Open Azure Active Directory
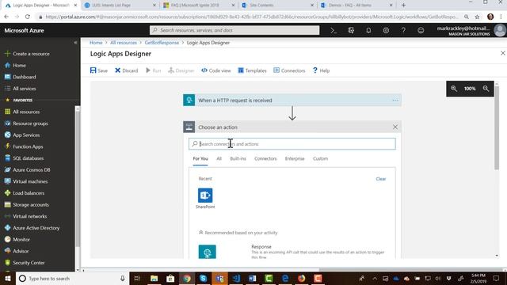The image size is (507, 285). 32,228
